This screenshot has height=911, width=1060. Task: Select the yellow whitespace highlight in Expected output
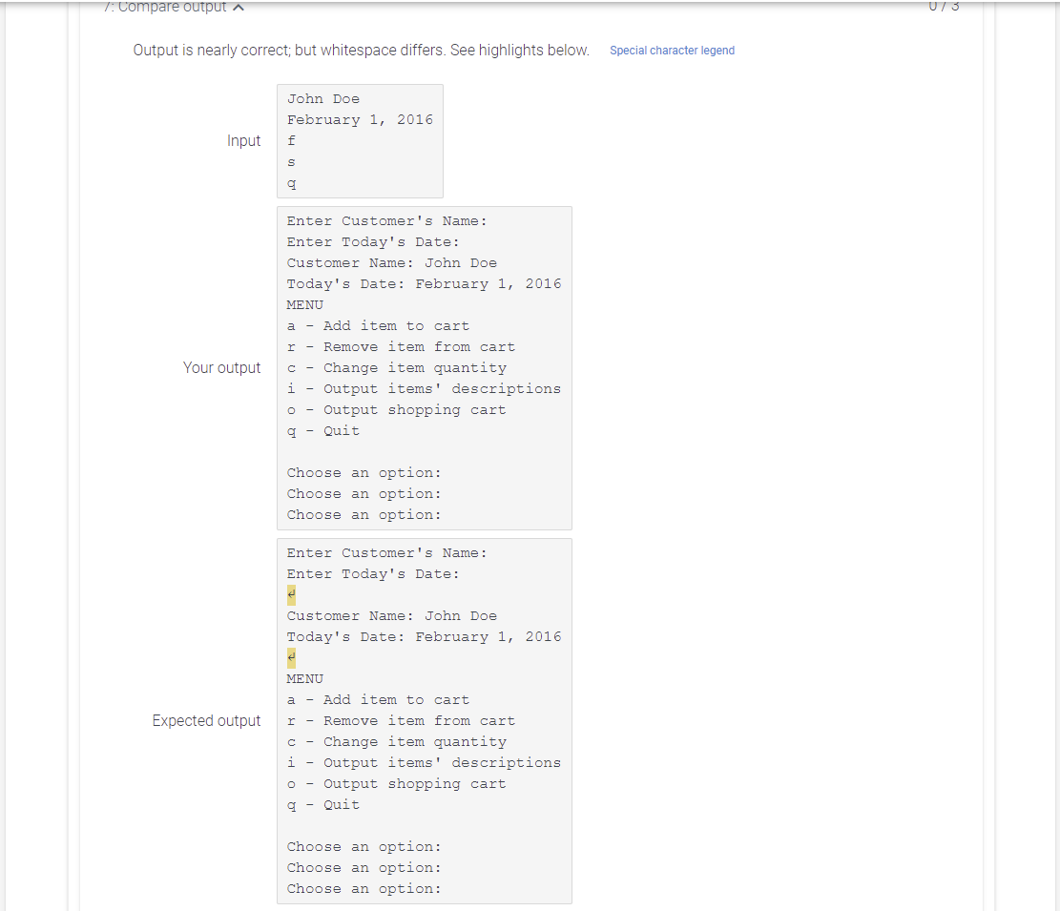click(x=290, y=594)
